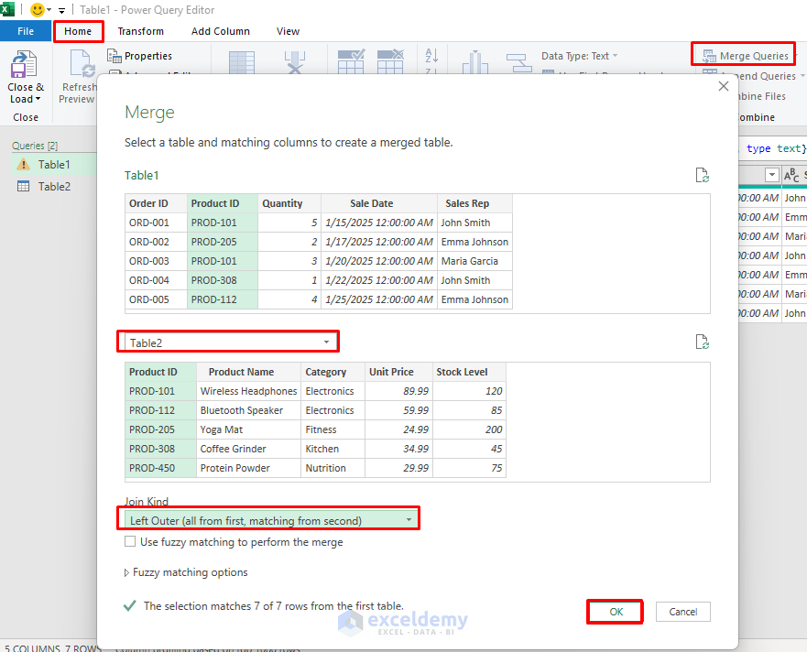Viewport: 807px width, 652px height.
Task: Click the Split Column icon
Action: pos(475,62)
